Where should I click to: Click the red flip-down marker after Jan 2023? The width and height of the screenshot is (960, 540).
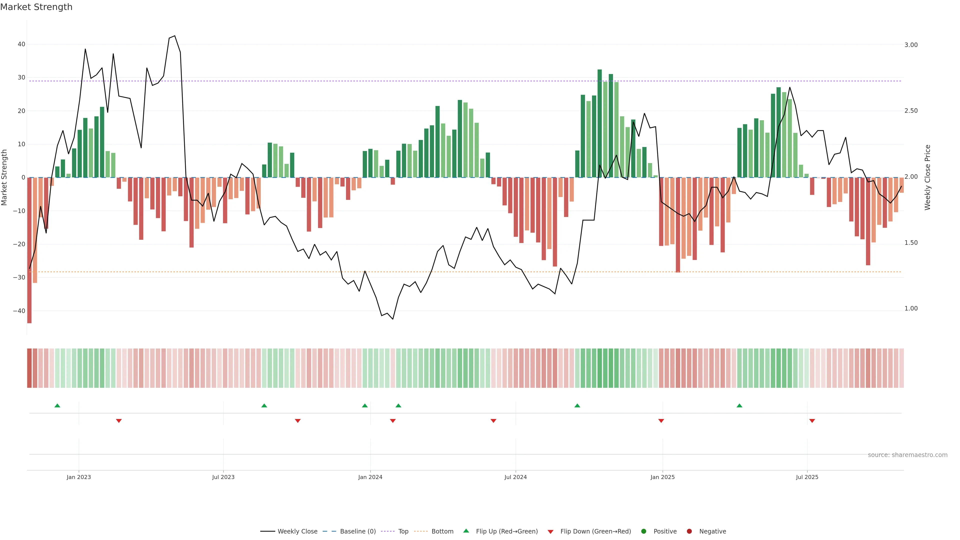tap(119, 421)
